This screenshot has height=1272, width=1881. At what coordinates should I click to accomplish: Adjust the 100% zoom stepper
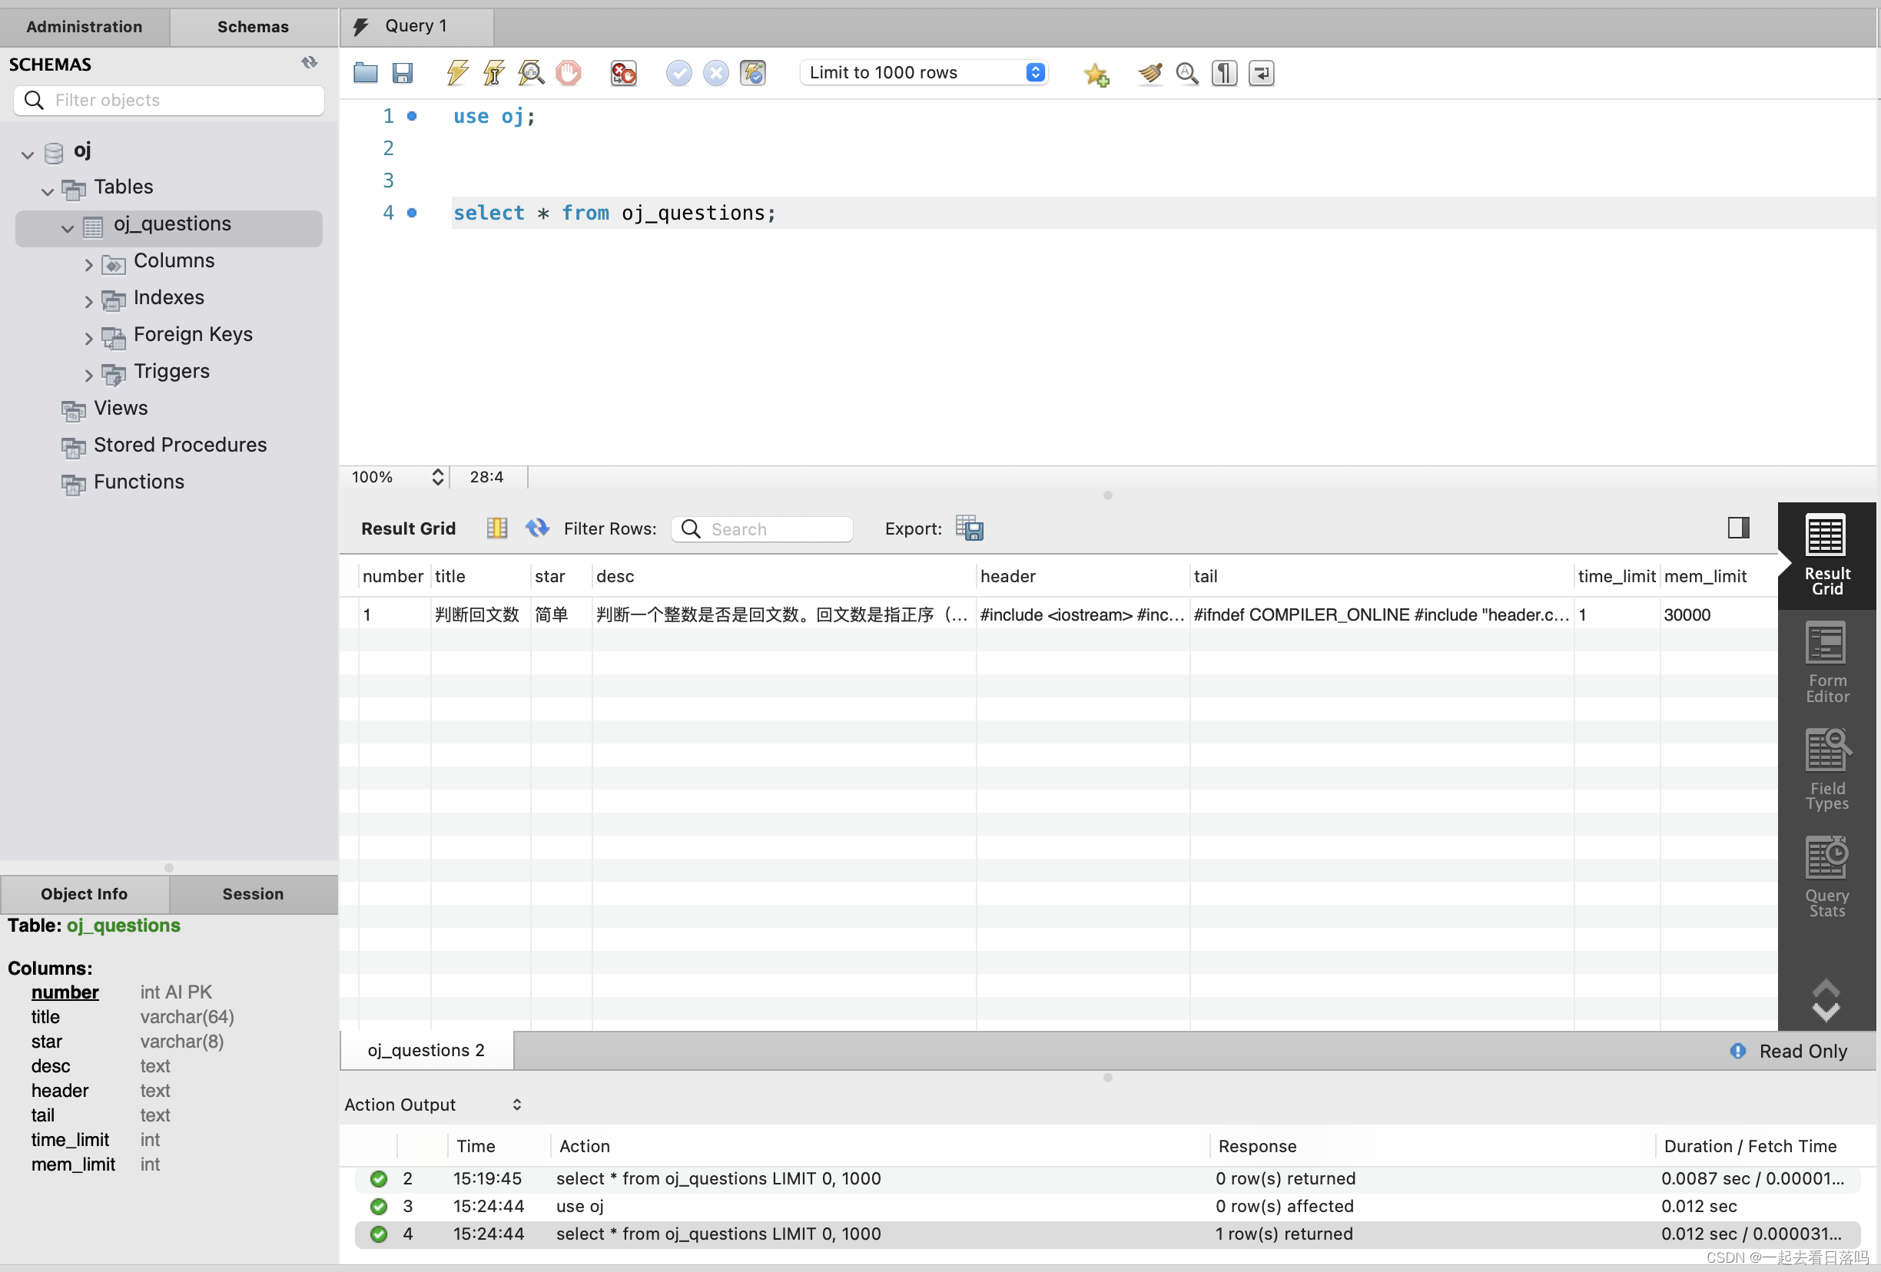438,476
